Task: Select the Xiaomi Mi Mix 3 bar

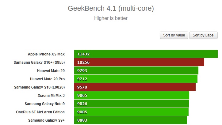Action: [x=132, y=95]
